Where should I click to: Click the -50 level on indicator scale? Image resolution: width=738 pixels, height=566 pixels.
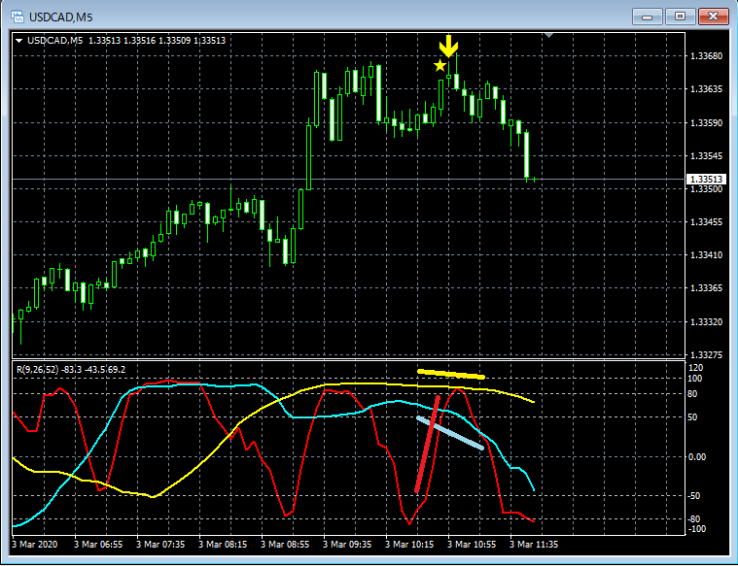tap(693, 496)
